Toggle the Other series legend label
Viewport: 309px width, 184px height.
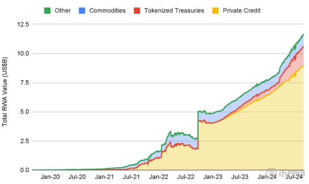pyautogui.click(x=63, y=10)
